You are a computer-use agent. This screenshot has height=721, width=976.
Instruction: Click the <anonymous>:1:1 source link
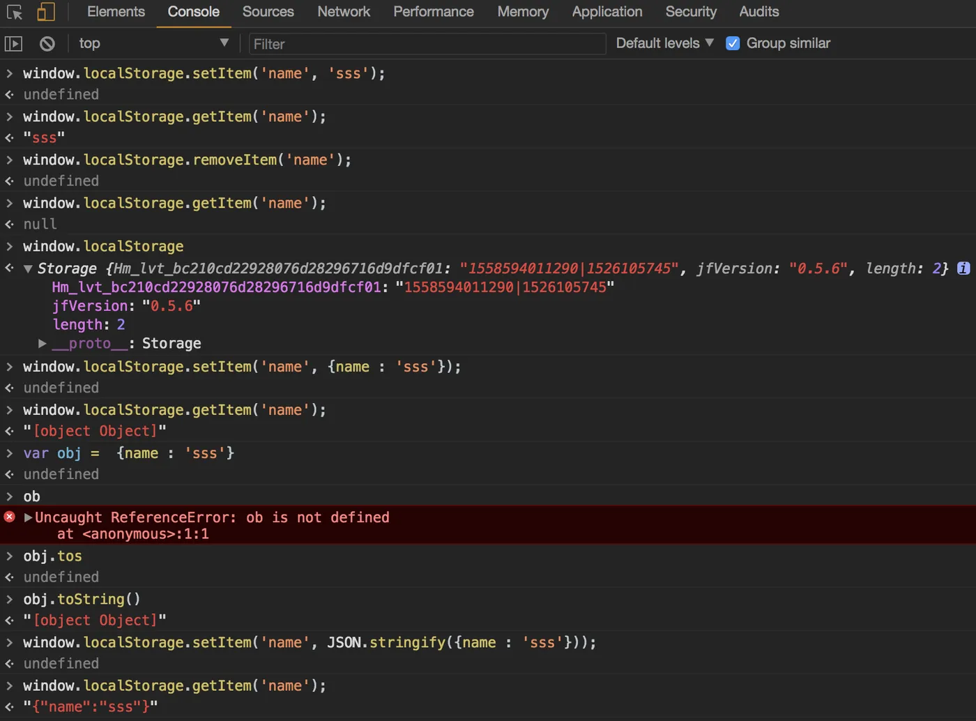(x=146, y=534)
